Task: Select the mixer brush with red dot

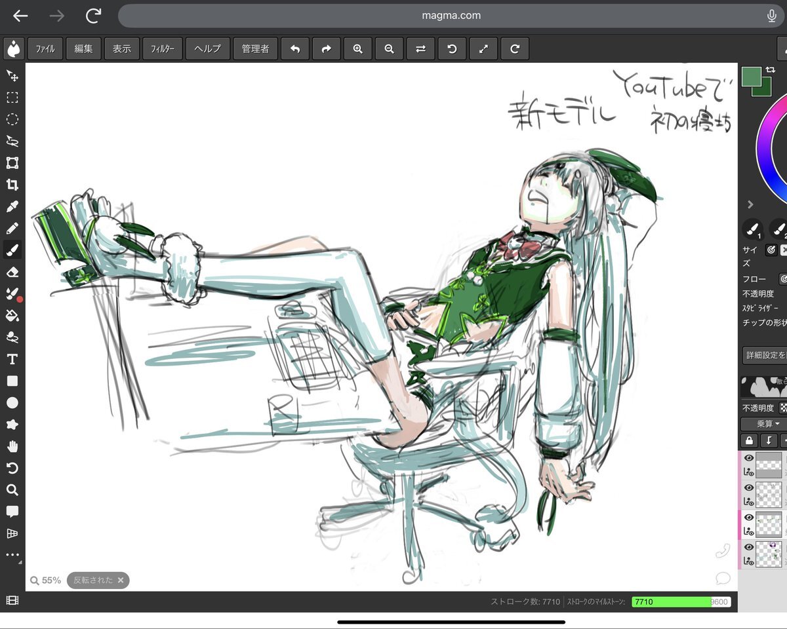Action: tap(12, 294)
